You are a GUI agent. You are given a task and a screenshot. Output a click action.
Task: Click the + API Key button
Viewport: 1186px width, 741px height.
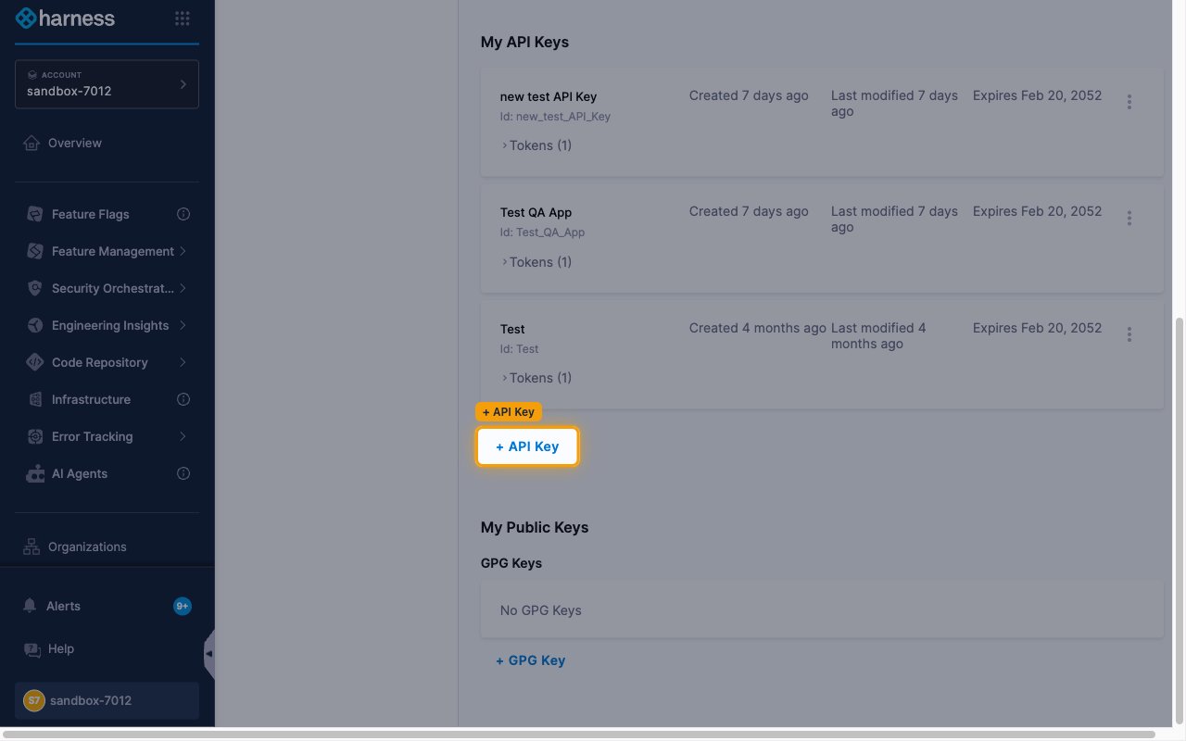(527, 446)
